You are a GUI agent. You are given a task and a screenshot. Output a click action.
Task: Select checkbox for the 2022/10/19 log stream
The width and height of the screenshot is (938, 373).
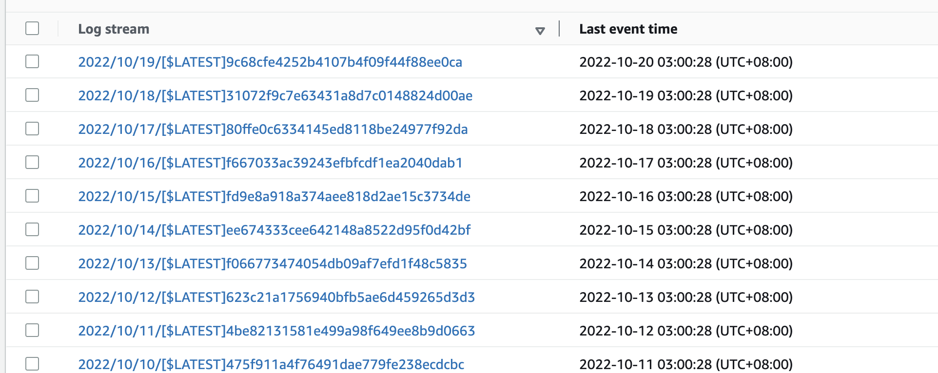(32, 61)
